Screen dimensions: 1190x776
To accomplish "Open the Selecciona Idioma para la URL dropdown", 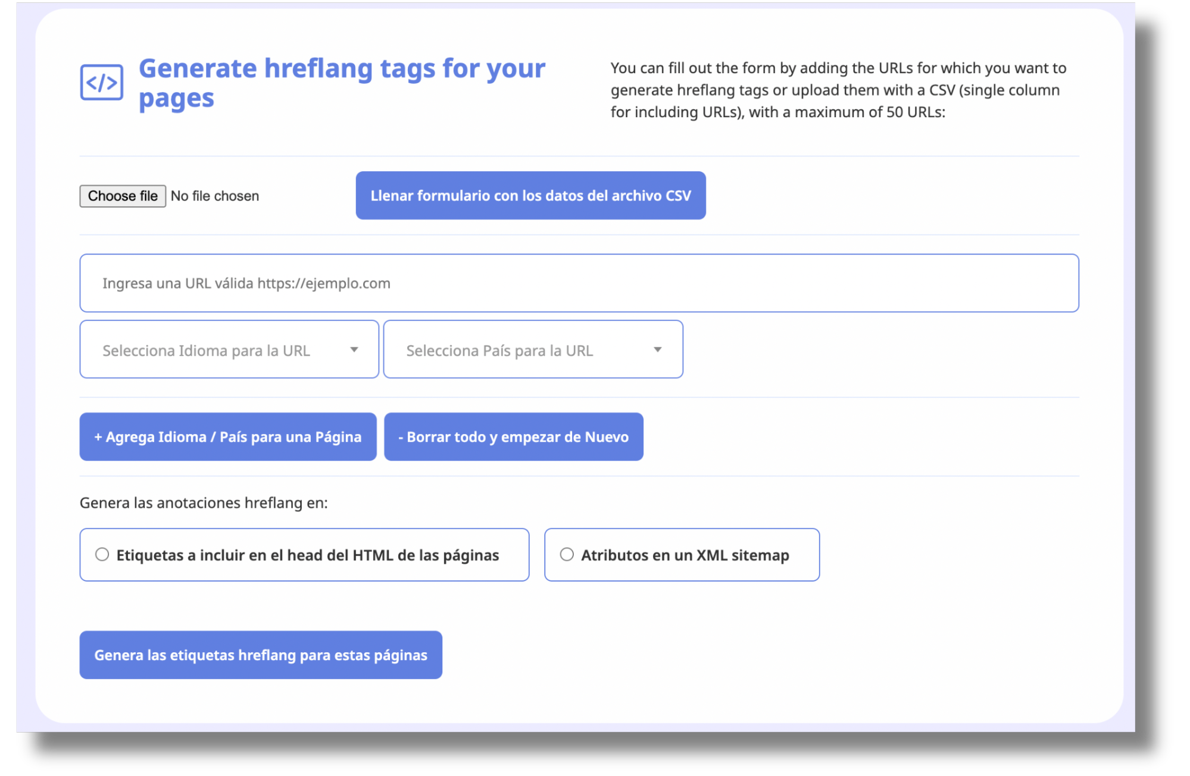I will 229,350.
